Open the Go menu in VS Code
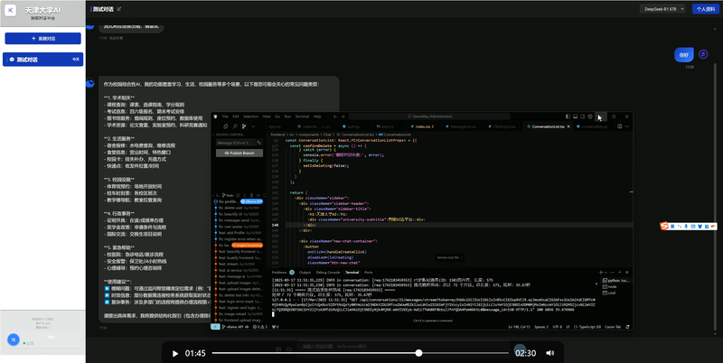Image resolution: width=723 pixels, height=363 pixels. [277, 116]
